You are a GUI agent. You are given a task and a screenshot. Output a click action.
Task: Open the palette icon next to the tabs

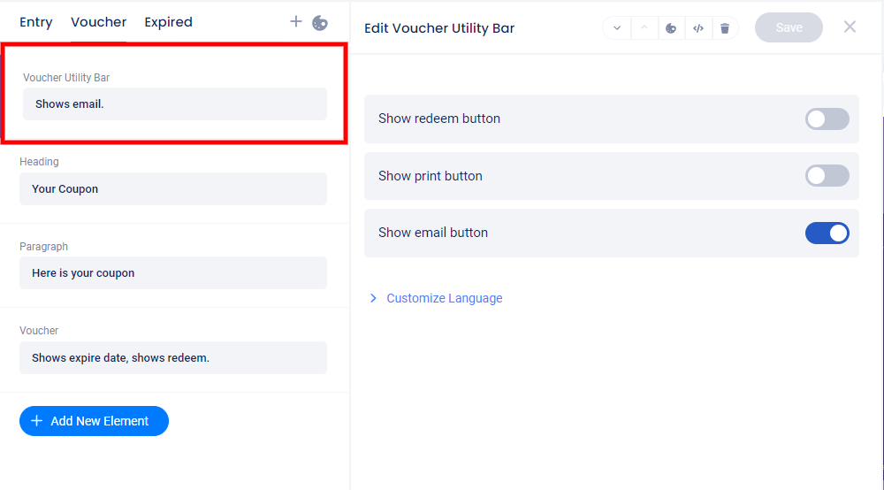coord(320,23)
